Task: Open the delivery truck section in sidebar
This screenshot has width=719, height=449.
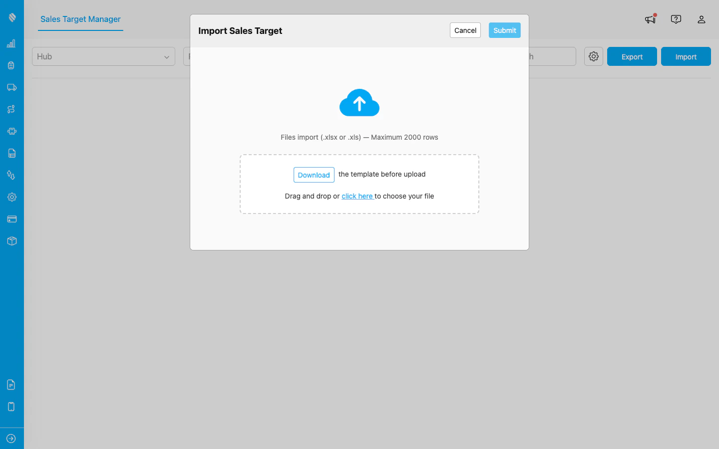Action: 11,87
